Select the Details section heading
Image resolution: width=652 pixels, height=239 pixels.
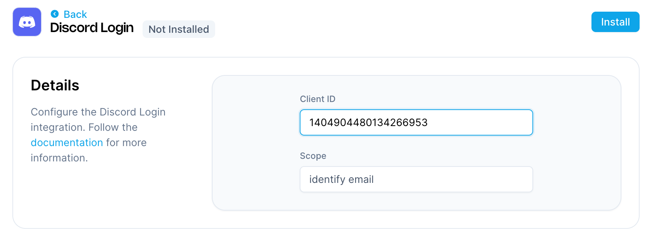point(55,85)
